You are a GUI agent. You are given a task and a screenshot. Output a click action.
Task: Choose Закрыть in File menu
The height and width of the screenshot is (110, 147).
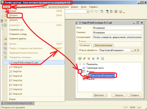pyautogui.click(x=34, y=20)
